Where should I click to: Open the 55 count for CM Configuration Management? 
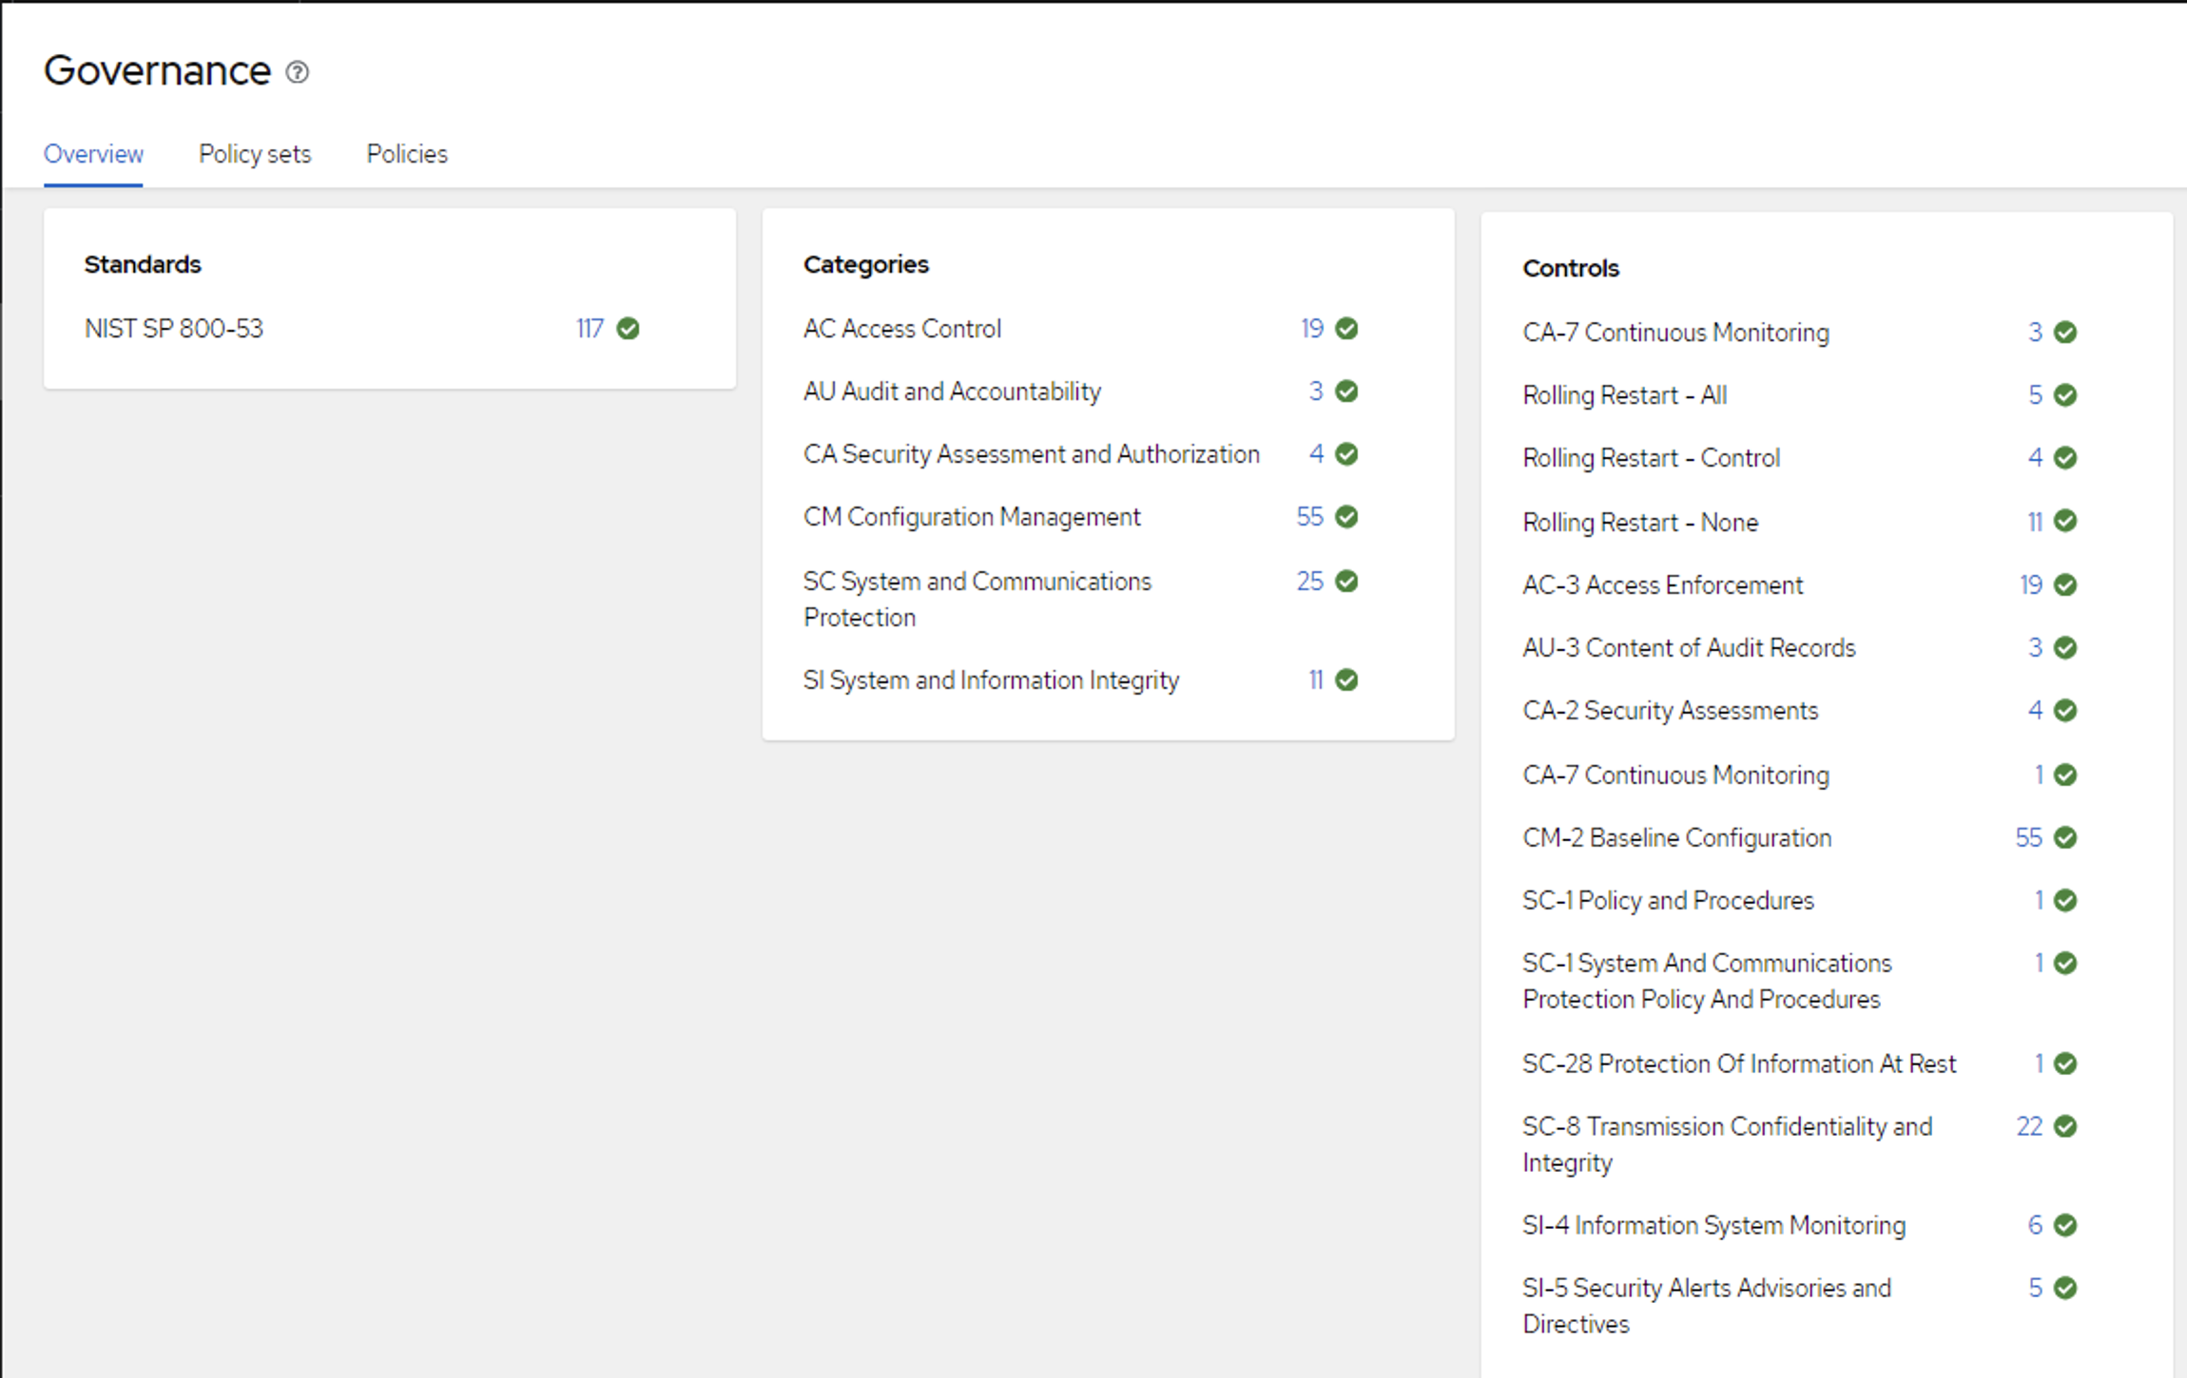pyautogui.click(x=1309, y=517)
